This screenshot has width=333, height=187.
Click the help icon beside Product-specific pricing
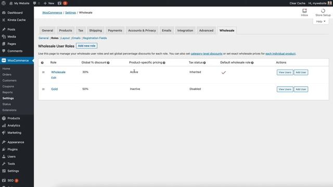pos(164,63)
